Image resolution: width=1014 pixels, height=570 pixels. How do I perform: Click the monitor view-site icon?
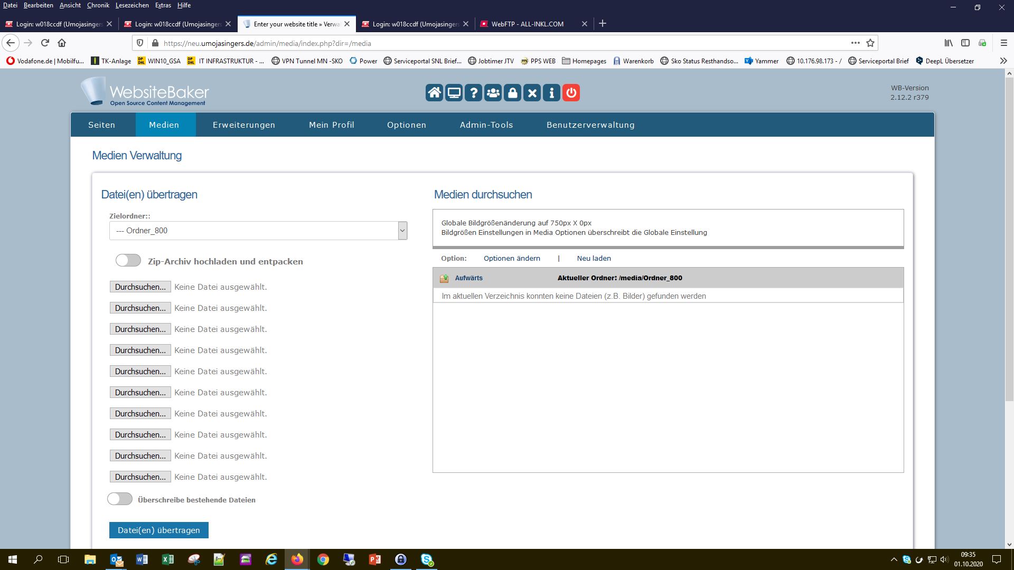[454, 93]
